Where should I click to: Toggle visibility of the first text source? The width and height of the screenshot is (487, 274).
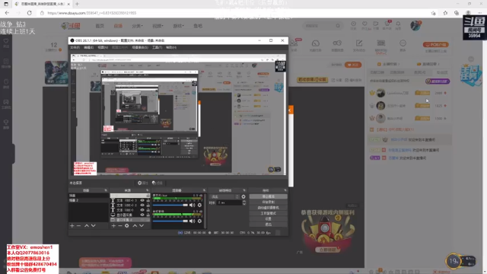coord(142,200)
